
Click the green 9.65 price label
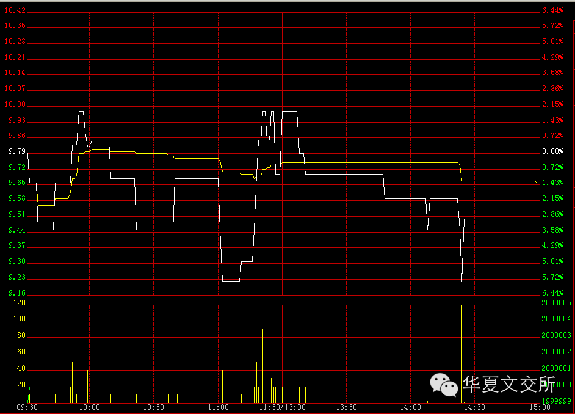[17, 183]
